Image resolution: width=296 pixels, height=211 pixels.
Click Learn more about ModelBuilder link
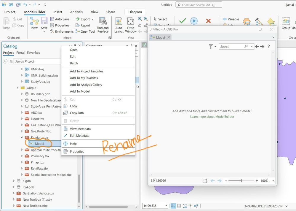click(x=212, y=117)
